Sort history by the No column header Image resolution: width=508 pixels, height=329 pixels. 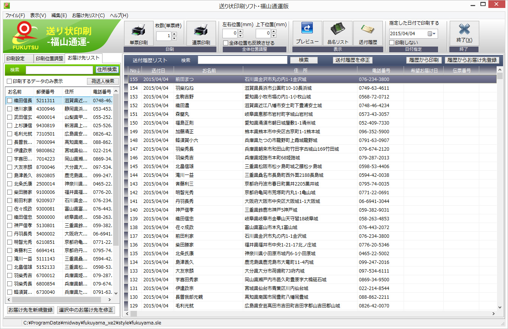click(135, 70)
